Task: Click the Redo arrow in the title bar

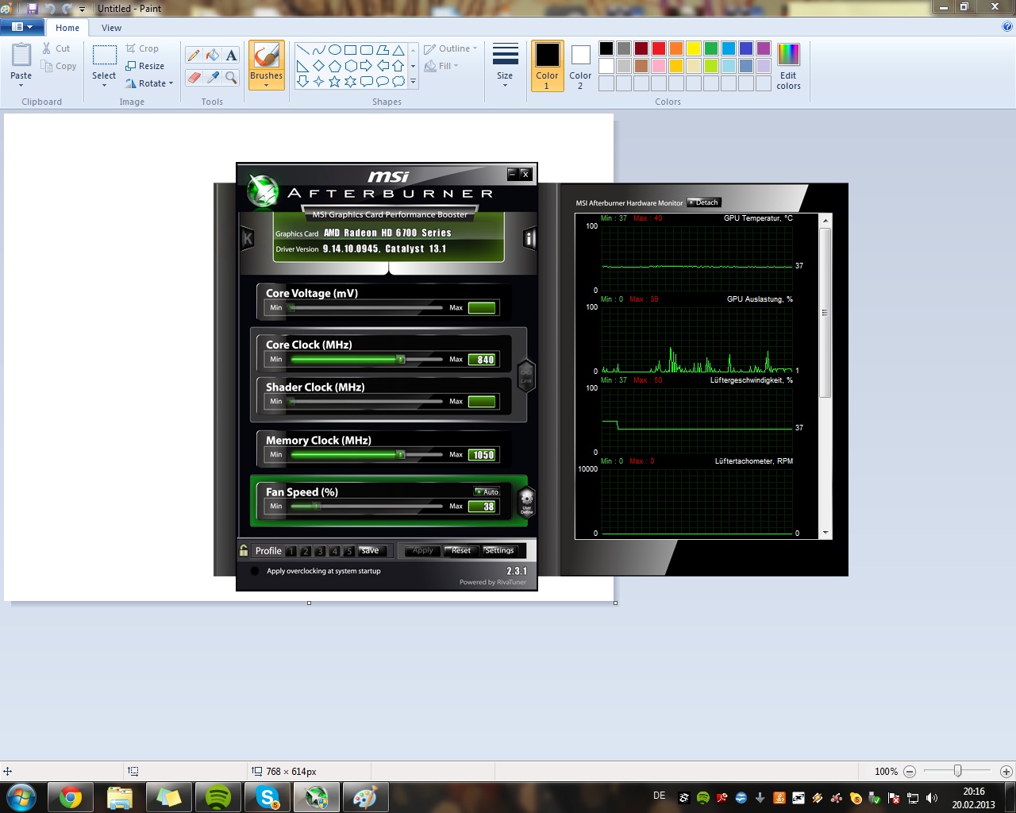Action: (x=67, y=8)
